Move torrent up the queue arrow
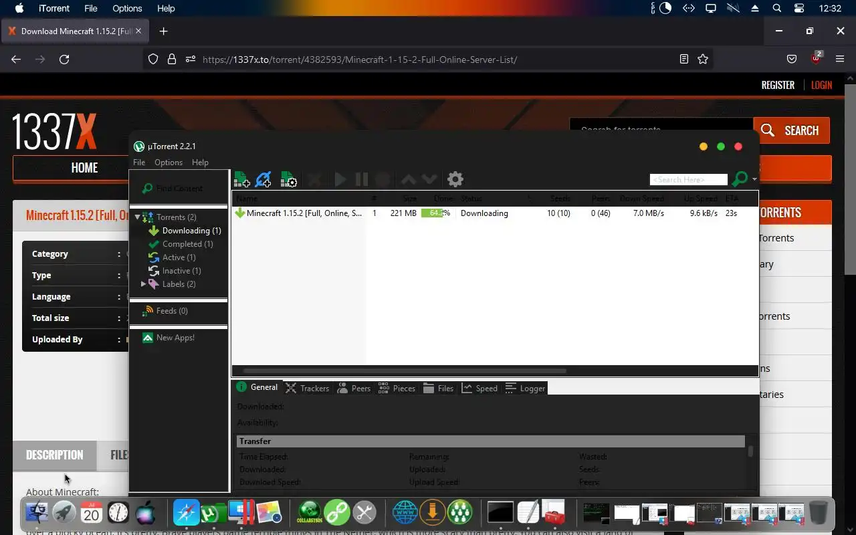 tap(409, 179)
